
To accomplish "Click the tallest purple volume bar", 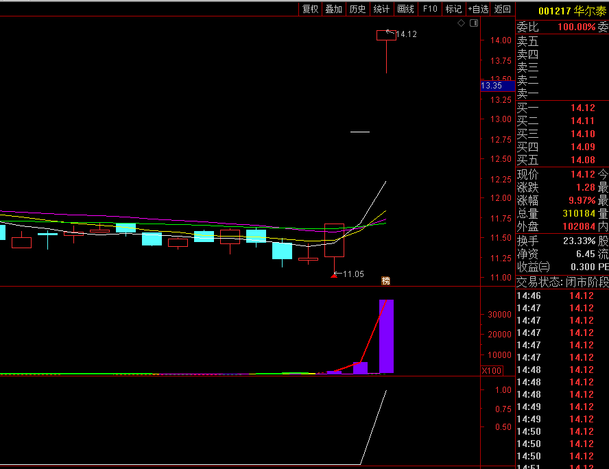I will coord(386,336).
